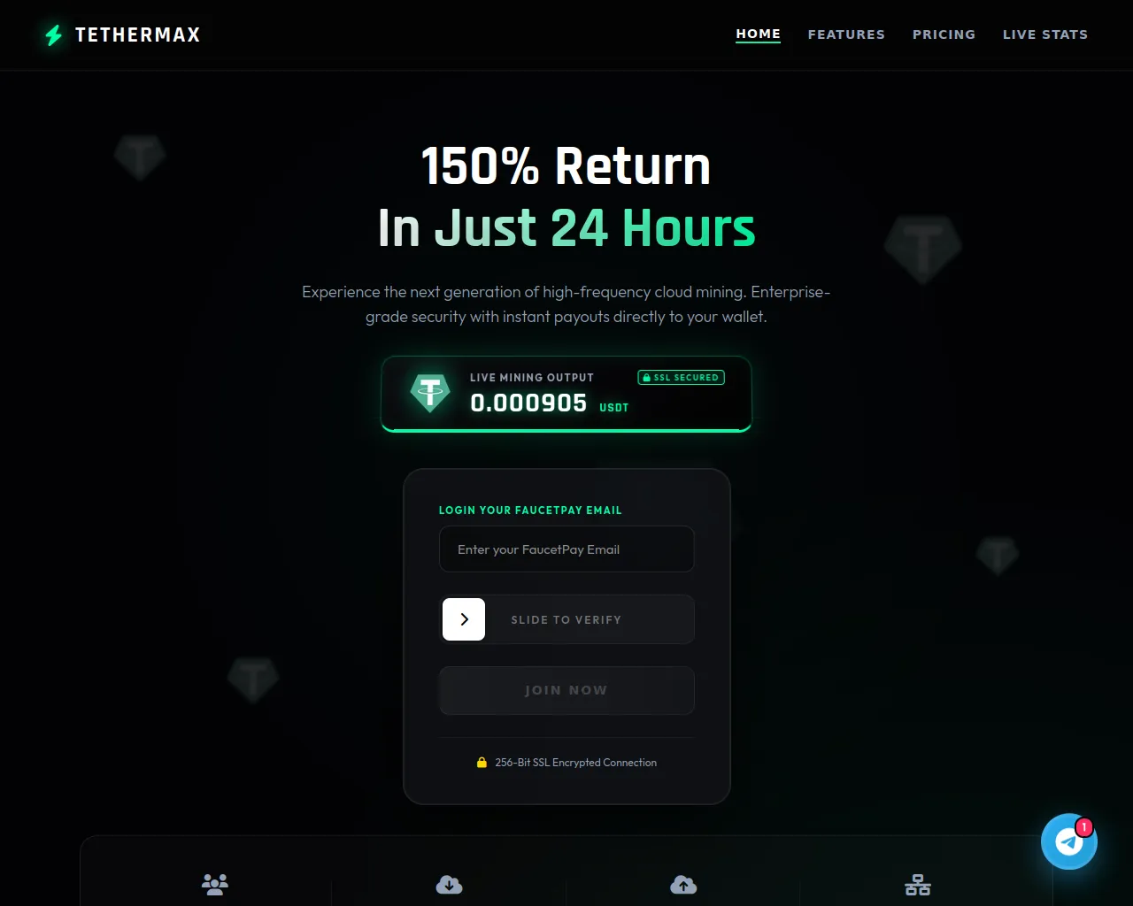Click the network diagram icon in stats bar
Image resolution: width=1133 pixels, height=906 pixels.
click(x=918, y=884)
